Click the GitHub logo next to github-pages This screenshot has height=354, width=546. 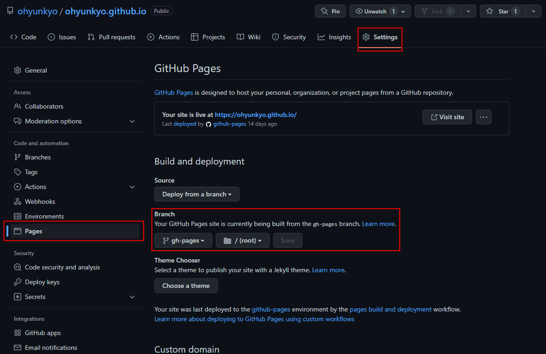click(208, 124)
